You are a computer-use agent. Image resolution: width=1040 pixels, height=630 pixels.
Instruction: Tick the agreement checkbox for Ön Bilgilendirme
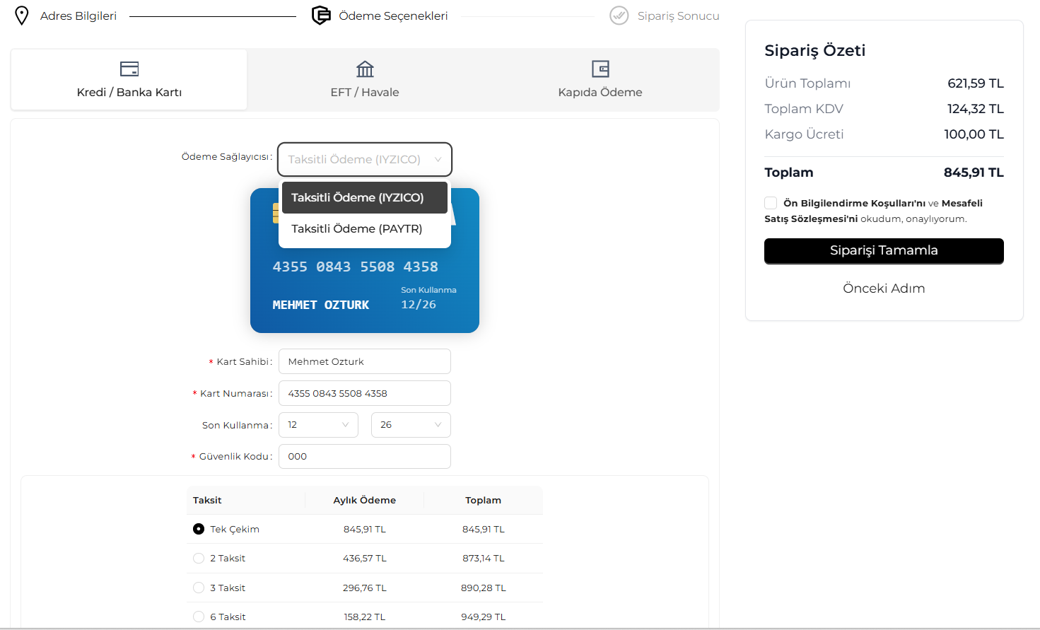pos(771,203)
